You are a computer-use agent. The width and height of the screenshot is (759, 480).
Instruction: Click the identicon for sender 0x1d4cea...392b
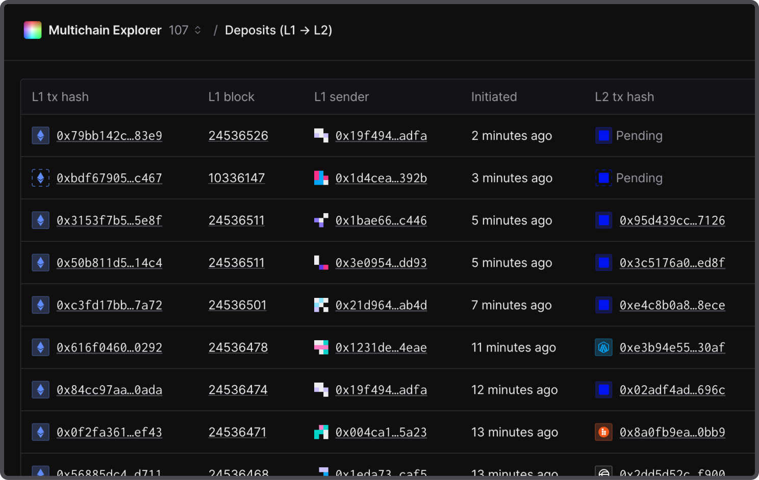321,178
